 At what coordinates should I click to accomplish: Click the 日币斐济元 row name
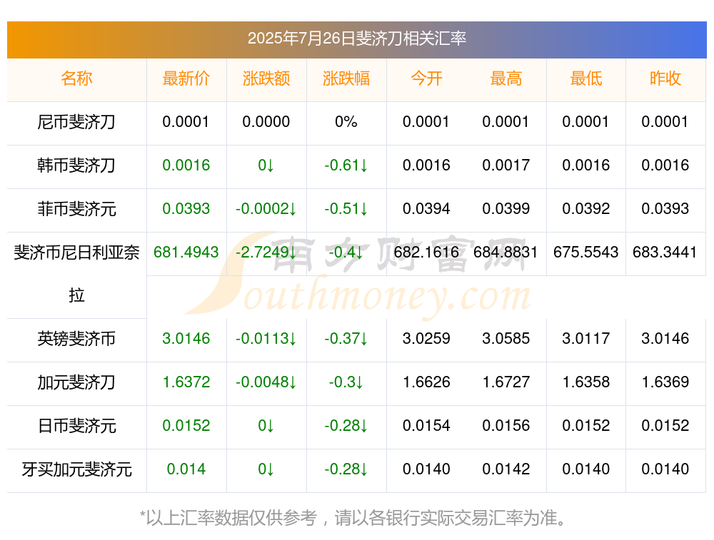tap(76, 426)
